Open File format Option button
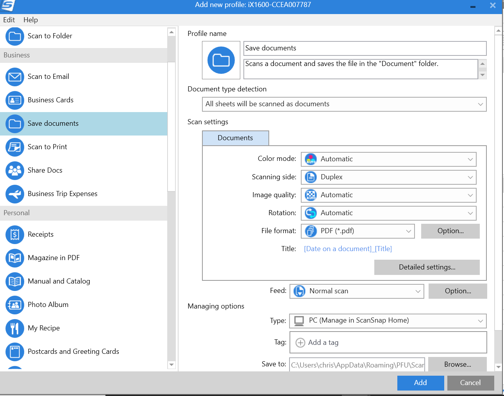The image size is (504, 396). 450,231
